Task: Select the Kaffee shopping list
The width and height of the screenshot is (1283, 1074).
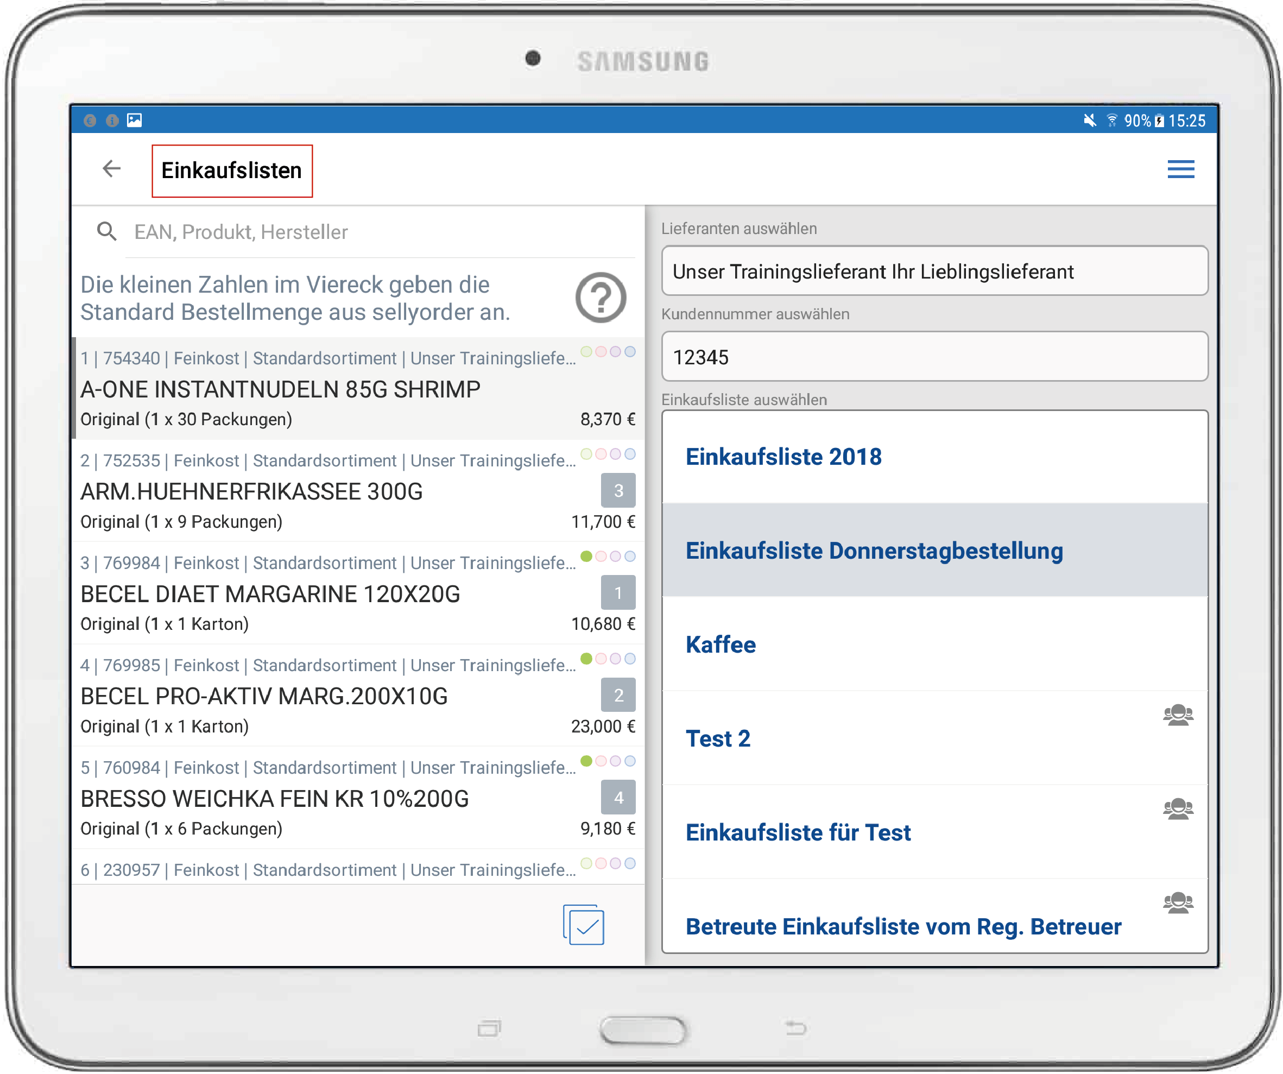Action: [721, 645]
